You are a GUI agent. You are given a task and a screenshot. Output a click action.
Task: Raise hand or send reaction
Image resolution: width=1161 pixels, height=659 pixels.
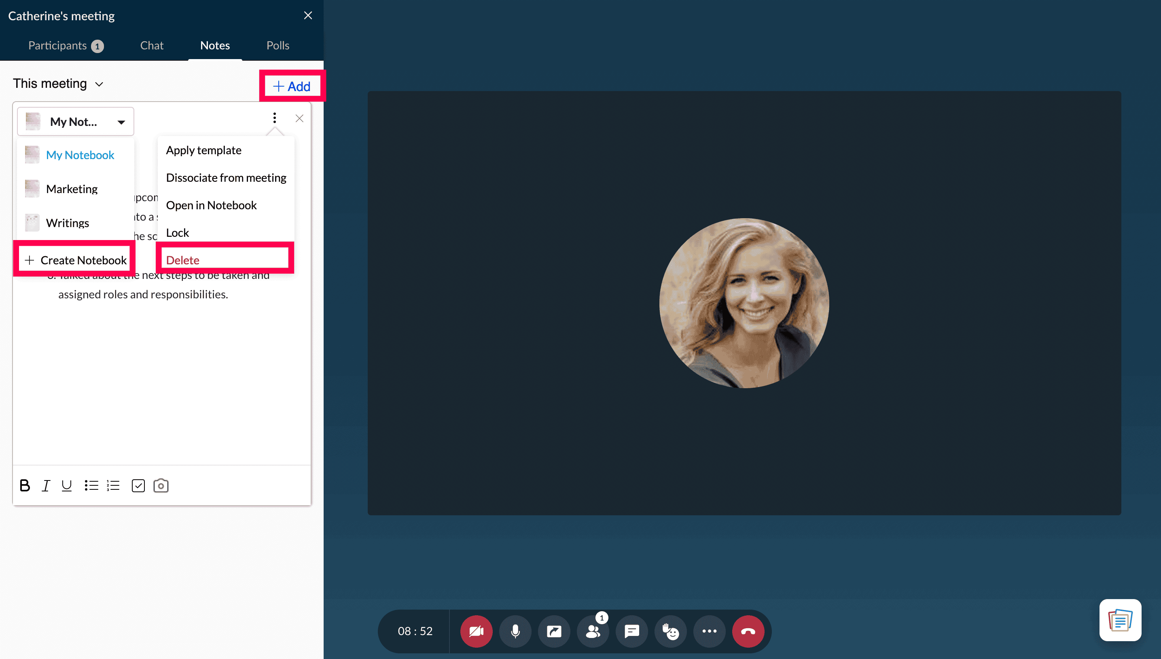(x=670, y=631)
